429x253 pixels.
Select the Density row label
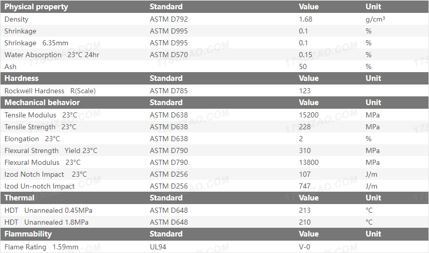pyautogui.click(x=17, y=19)
